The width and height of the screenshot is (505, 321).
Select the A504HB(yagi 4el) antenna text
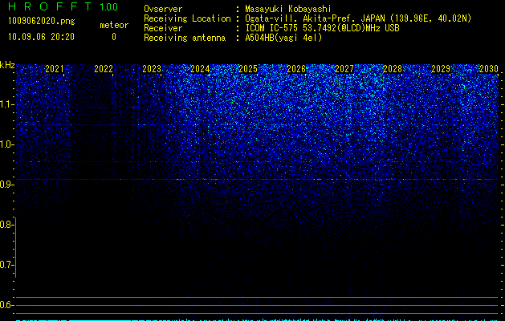[283, 38]
